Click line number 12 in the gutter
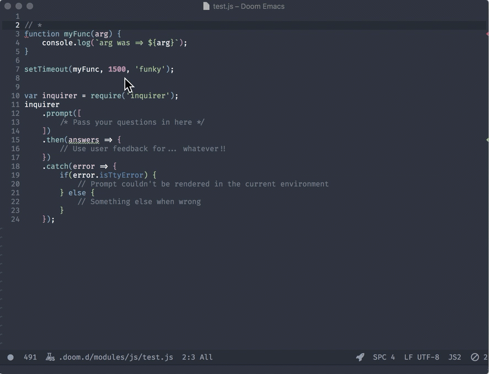The height and width of the screenshot is (374, 489). click(x=15, y=114)
